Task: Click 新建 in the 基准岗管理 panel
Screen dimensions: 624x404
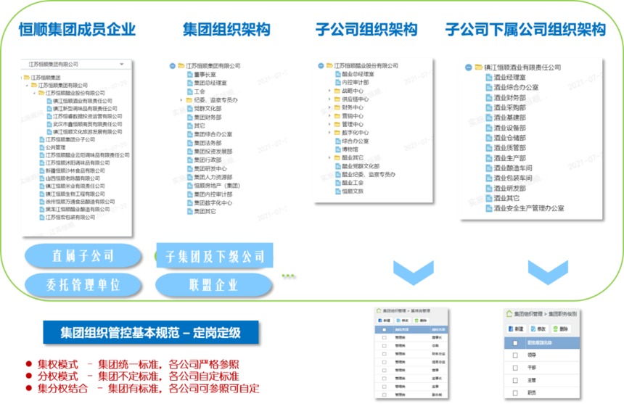Action: 384,320
